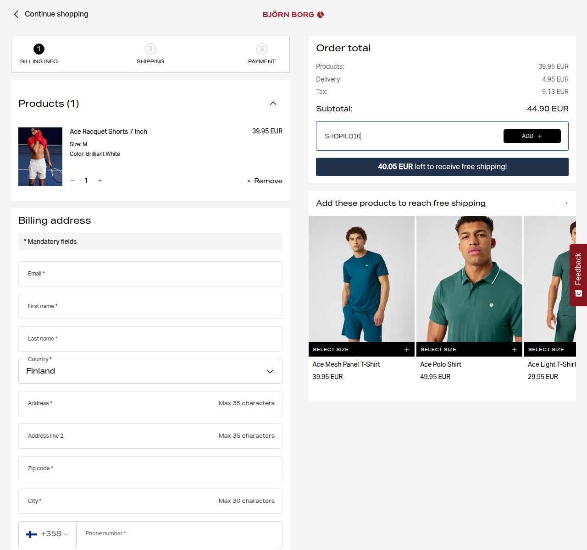
Task: Focus the Phone number field
Action: (179, 534)
